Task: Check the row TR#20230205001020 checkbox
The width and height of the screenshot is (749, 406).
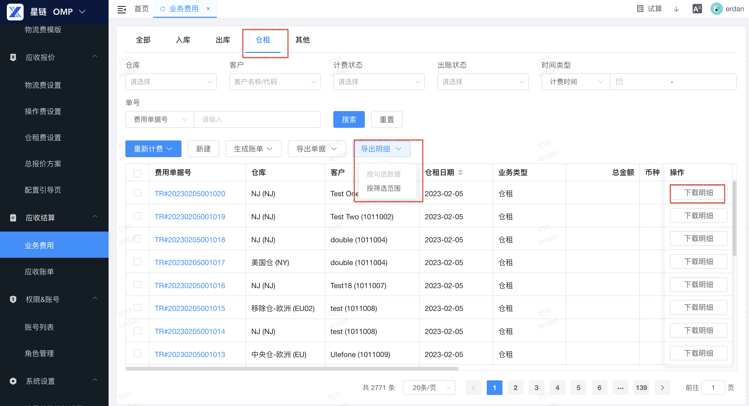Action: coord(137,193)
